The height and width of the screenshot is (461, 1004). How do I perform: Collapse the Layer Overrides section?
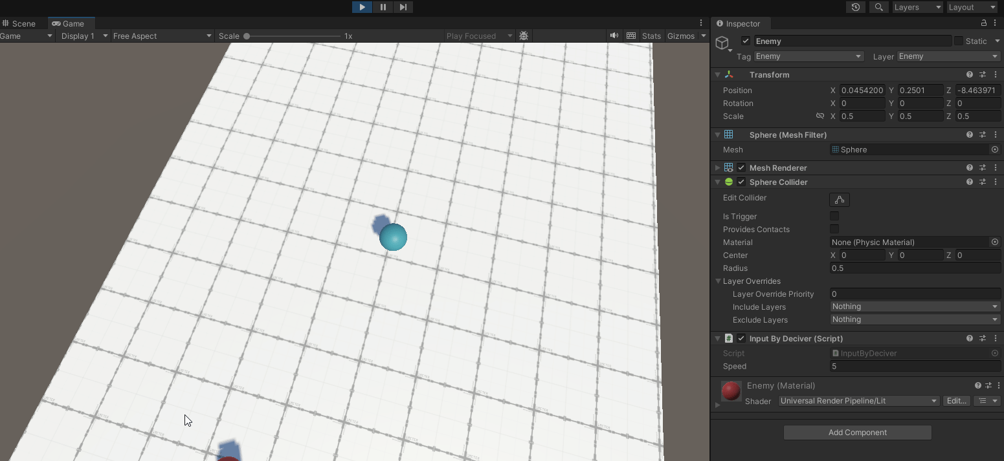coord(718,281)
